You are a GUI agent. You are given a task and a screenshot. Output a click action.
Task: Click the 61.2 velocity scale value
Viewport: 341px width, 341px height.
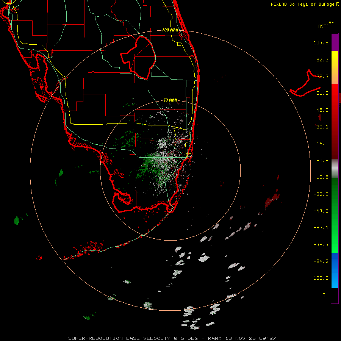[322, 93]
